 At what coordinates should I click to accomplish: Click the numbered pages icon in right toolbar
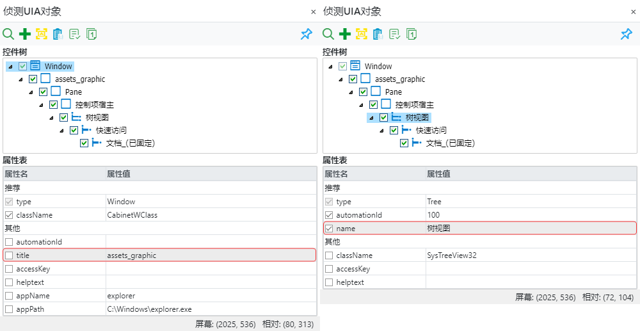coord(411,34)
